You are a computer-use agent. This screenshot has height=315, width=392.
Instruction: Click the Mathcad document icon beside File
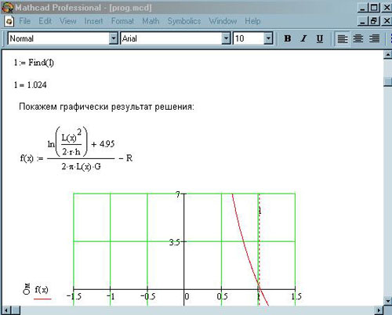coord(9,21)
